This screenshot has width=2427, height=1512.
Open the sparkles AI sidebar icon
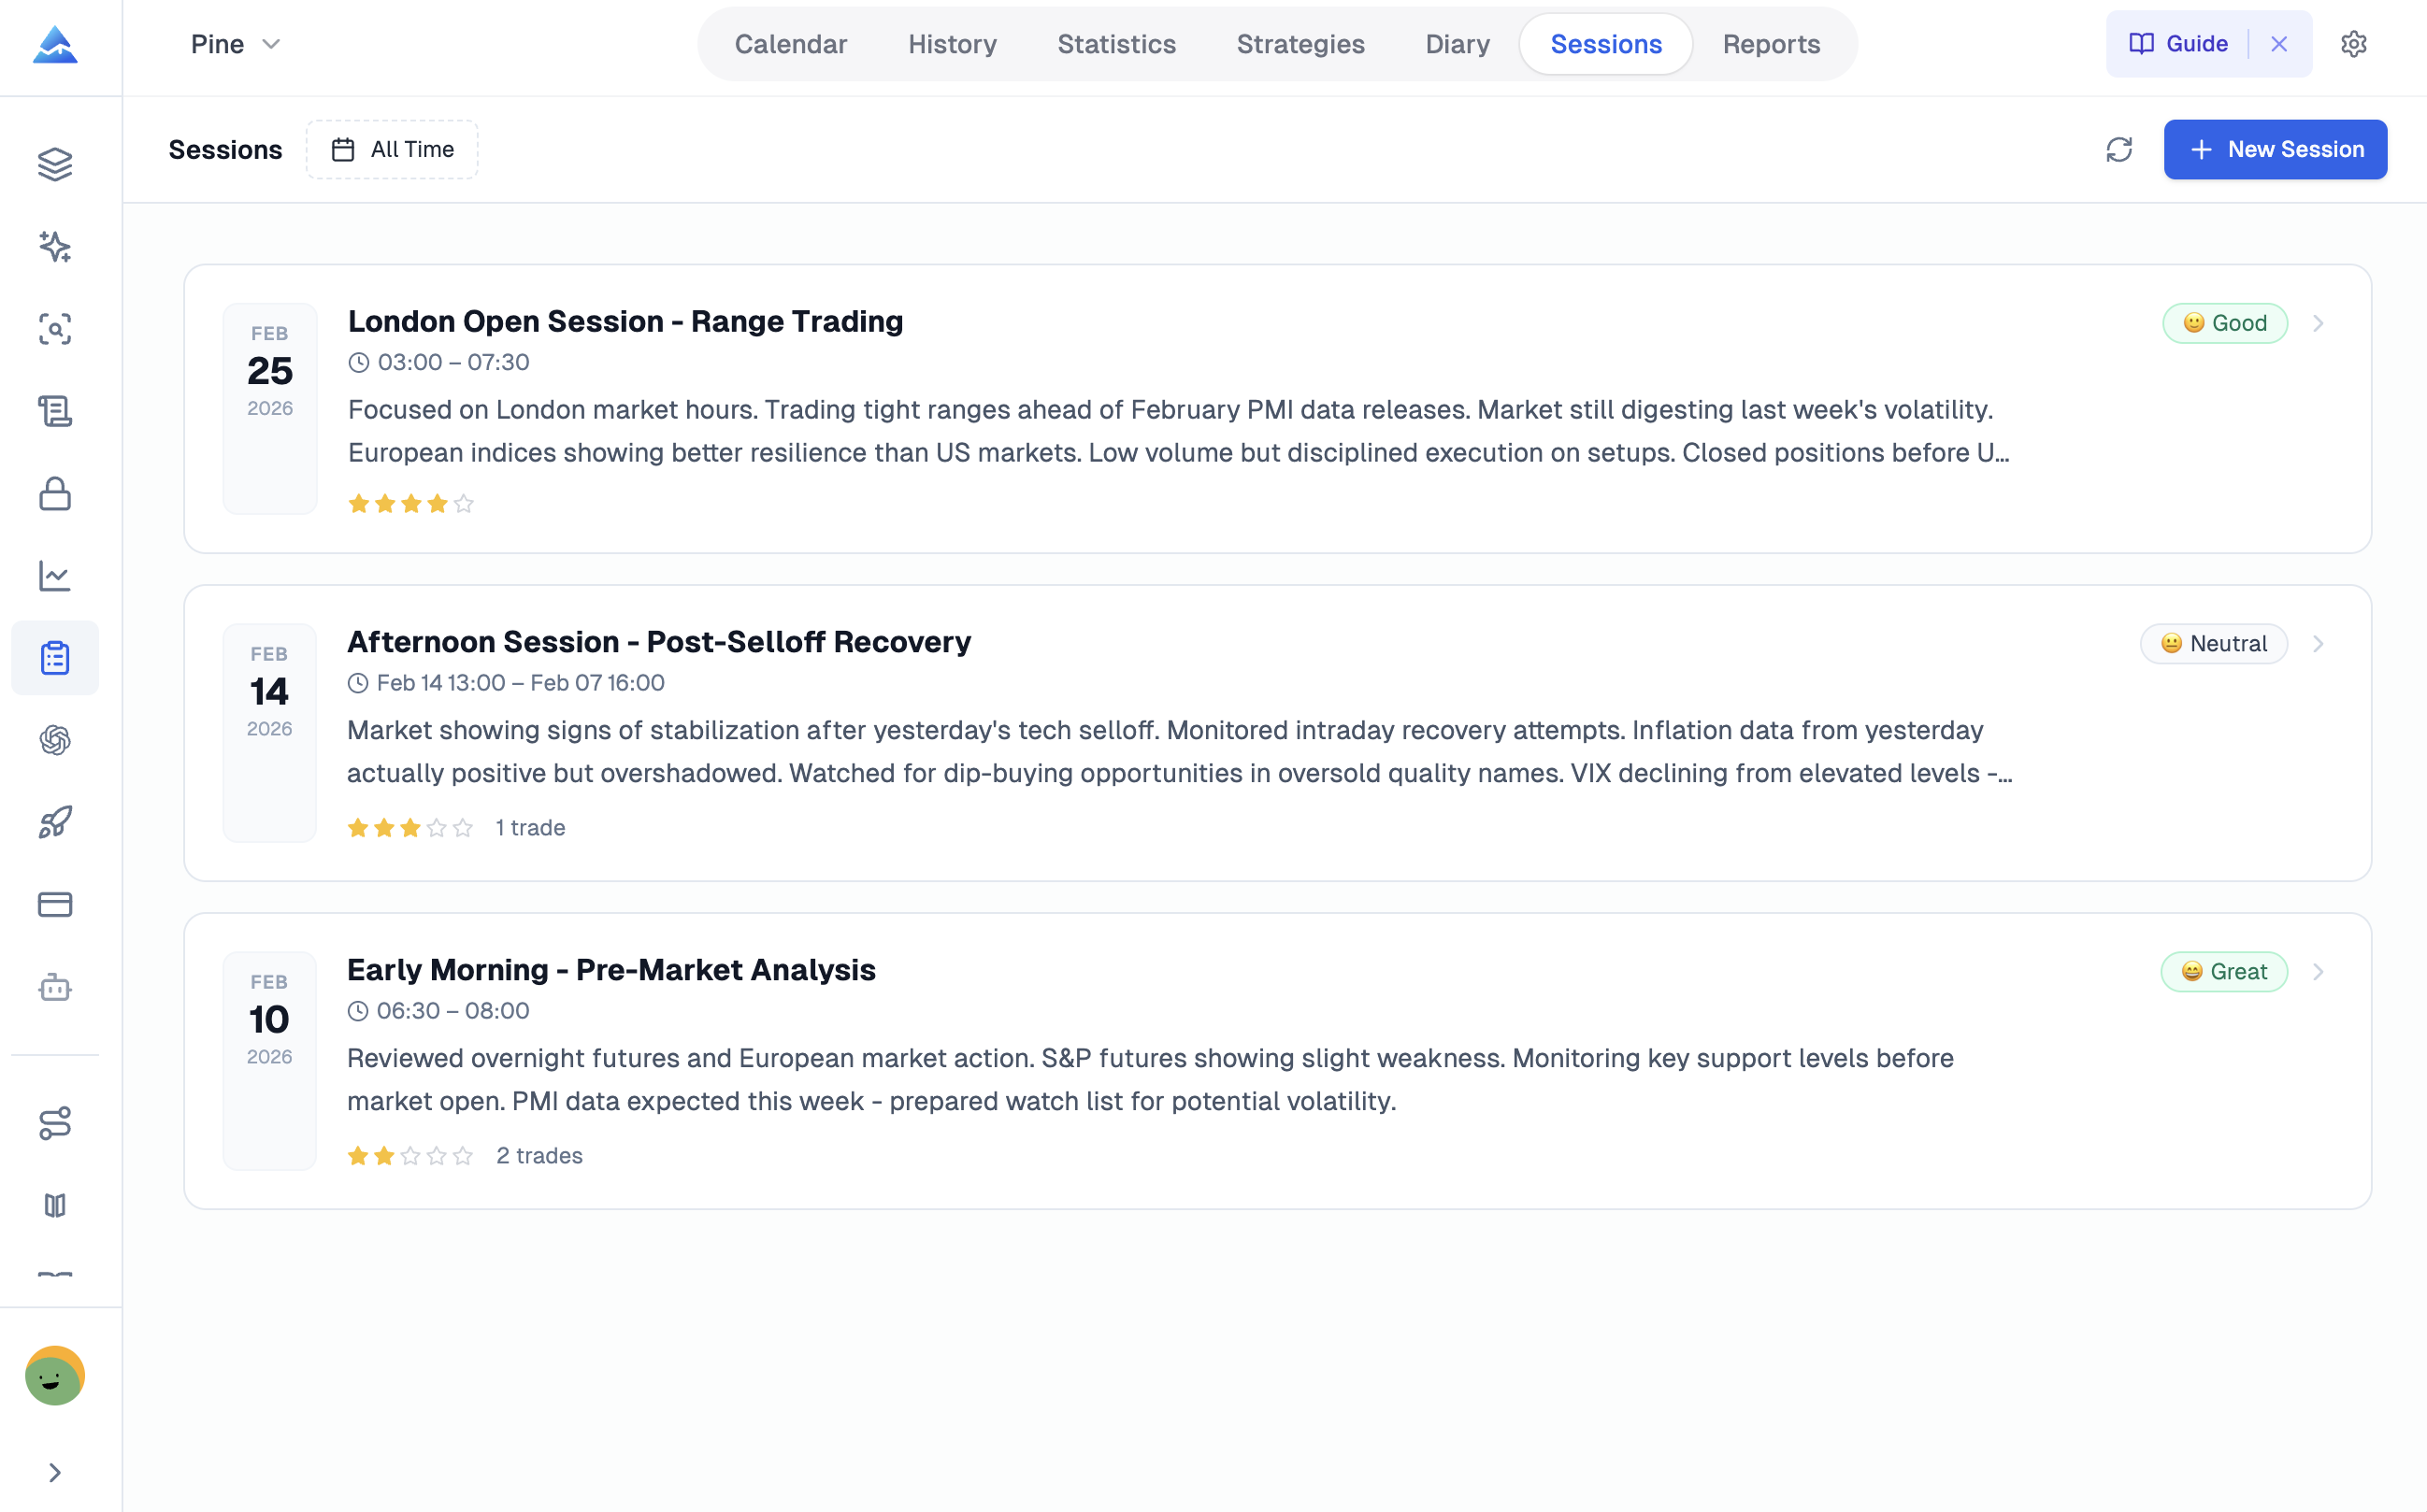pos(55,247)
